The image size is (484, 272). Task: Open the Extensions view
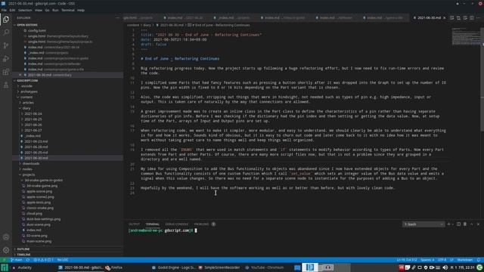[6, 72]
